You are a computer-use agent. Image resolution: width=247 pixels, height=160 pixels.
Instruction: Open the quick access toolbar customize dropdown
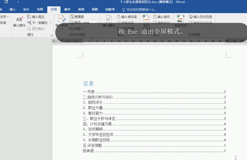tap(18, 2)
